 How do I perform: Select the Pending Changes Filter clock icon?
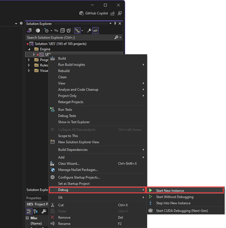[46, 31]
